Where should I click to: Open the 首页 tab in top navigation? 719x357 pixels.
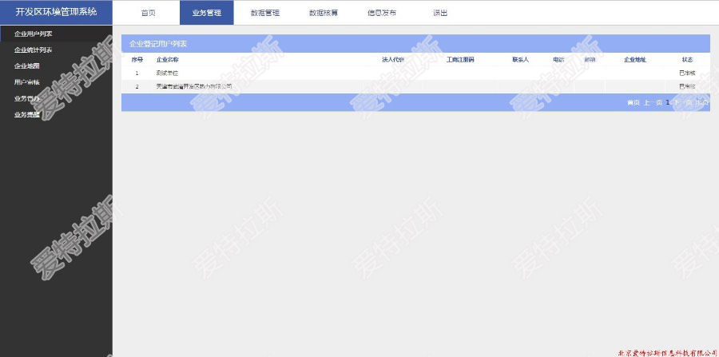[148, 13]
